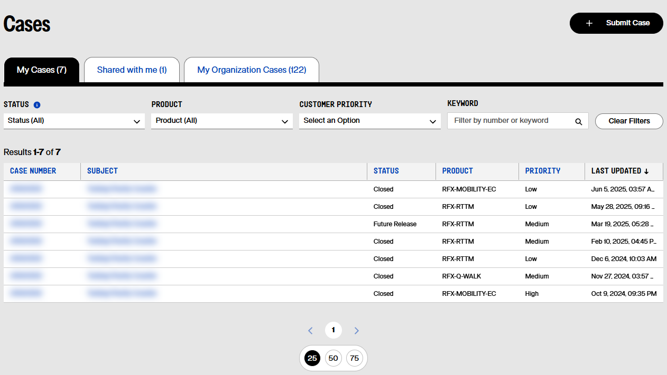This screenshot has height=375, width=667.
Task: Set page size to 75 results
Action: click(x=355, y=358)
